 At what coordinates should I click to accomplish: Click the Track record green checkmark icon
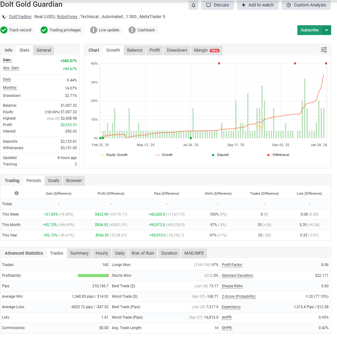pyautogui.click(x=4, y=30)
